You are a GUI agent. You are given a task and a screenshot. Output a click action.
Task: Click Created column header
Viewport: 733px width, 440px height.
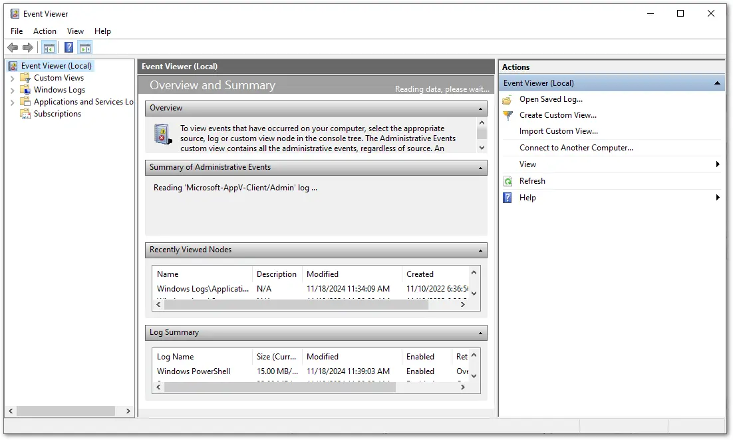[435, 274]
